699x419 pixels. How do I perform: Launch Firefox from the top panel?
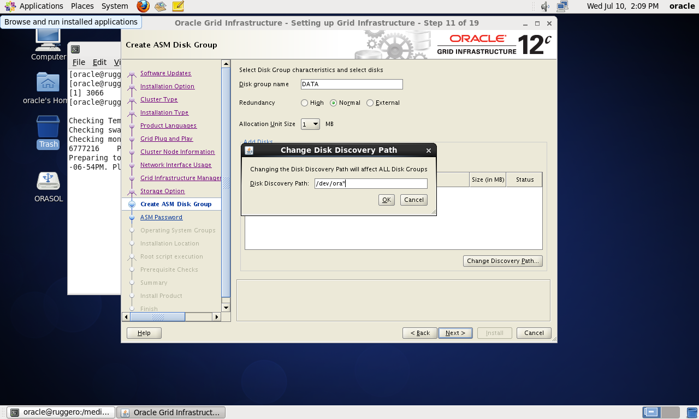(x=143, y=6)
